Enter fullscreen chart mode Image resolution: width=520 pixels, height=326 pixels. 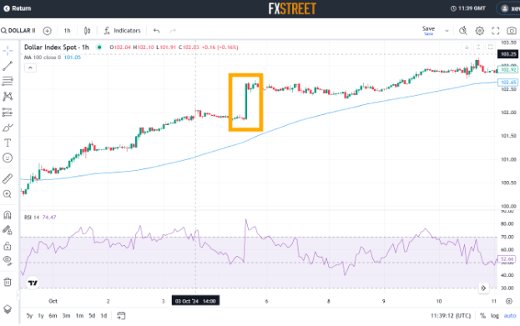click(496, 31)
